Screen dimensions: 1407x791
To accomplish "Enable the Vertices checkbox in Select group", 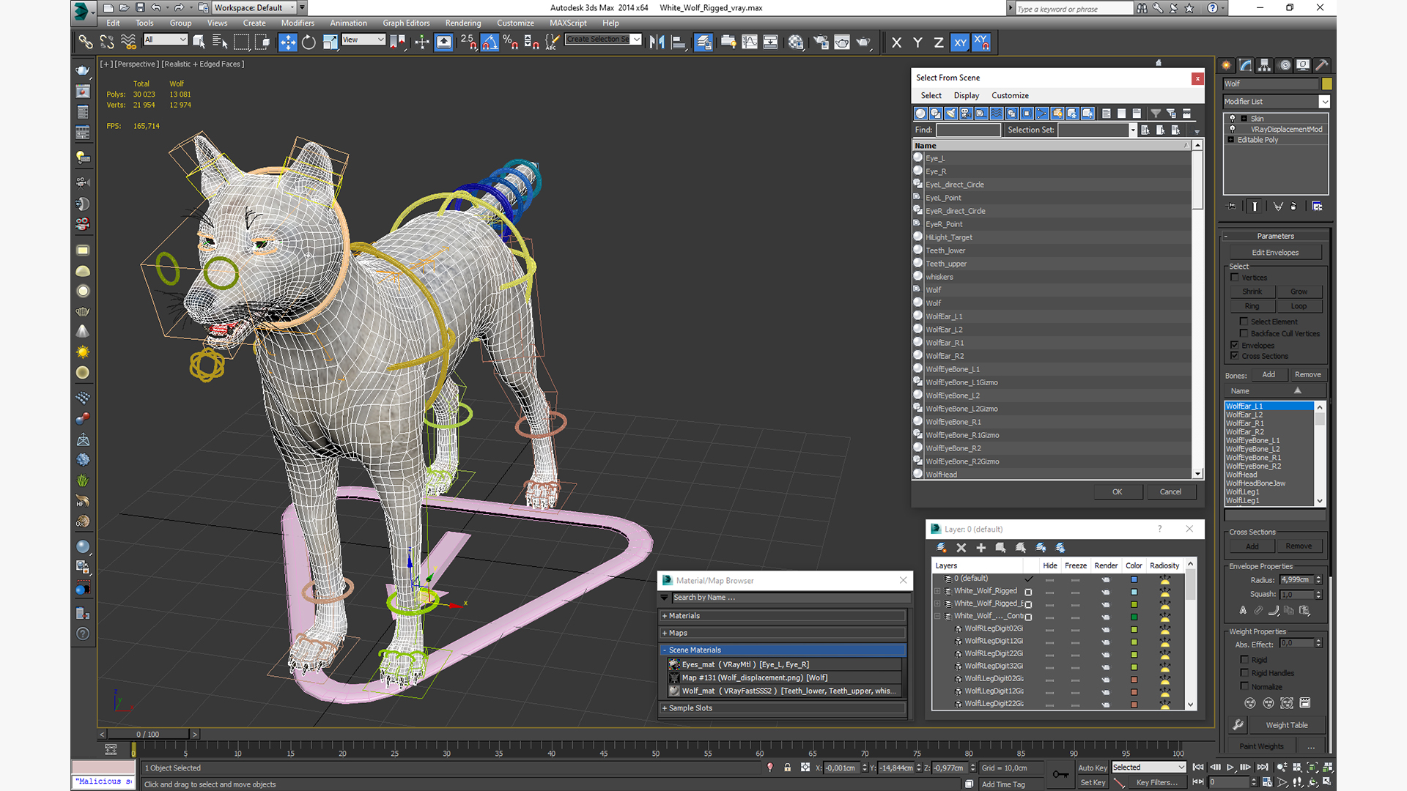I will coord(1235,278).
